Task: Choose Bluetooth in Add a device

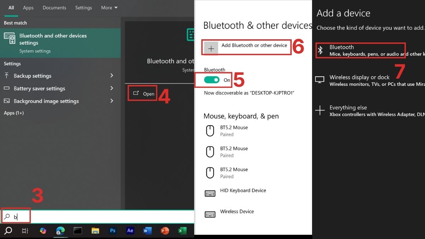Action: 360,50
